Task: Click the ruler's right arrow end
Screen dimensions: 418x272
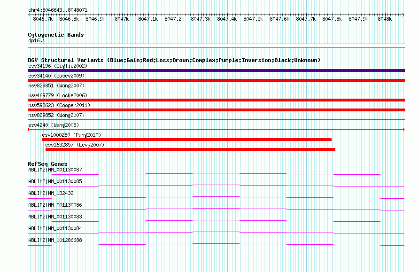Action: (x=403, y=15)
